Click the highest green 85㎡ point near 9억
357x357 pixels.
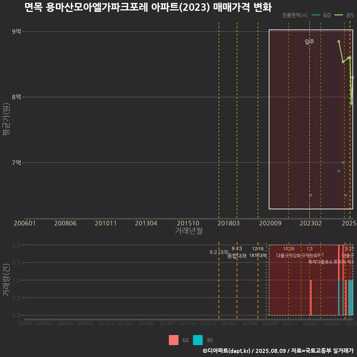coord(339,41)
